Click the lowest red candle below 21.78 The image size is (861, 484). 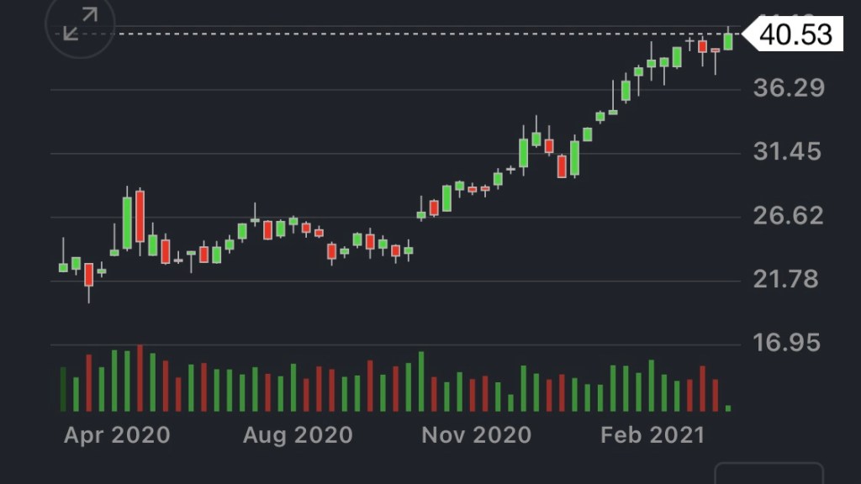click(89, 275)
